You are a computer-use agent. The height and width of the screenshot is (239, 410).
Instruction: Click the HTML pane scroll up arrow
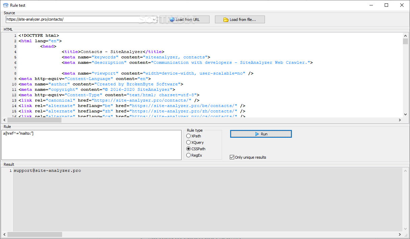click(405, 35)
